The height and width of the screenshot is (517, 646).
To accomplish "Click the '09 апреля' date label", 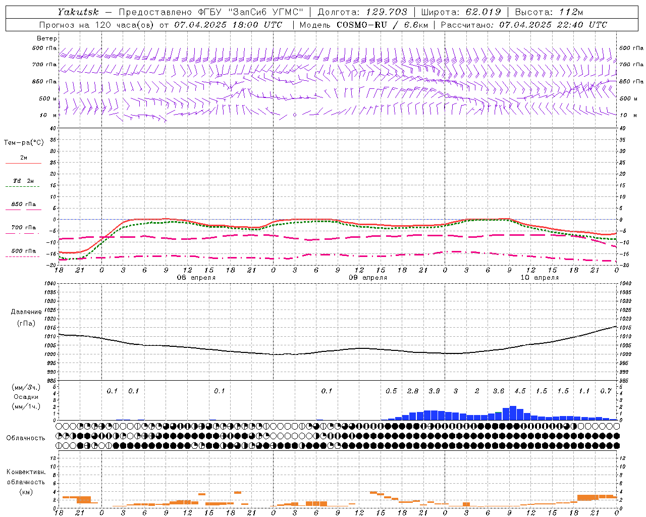I will pyautogui.click(x=368, y=278).
